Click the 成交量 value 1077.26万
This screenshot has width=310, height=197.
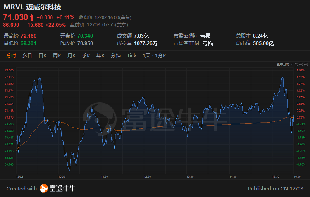[146, 43]
